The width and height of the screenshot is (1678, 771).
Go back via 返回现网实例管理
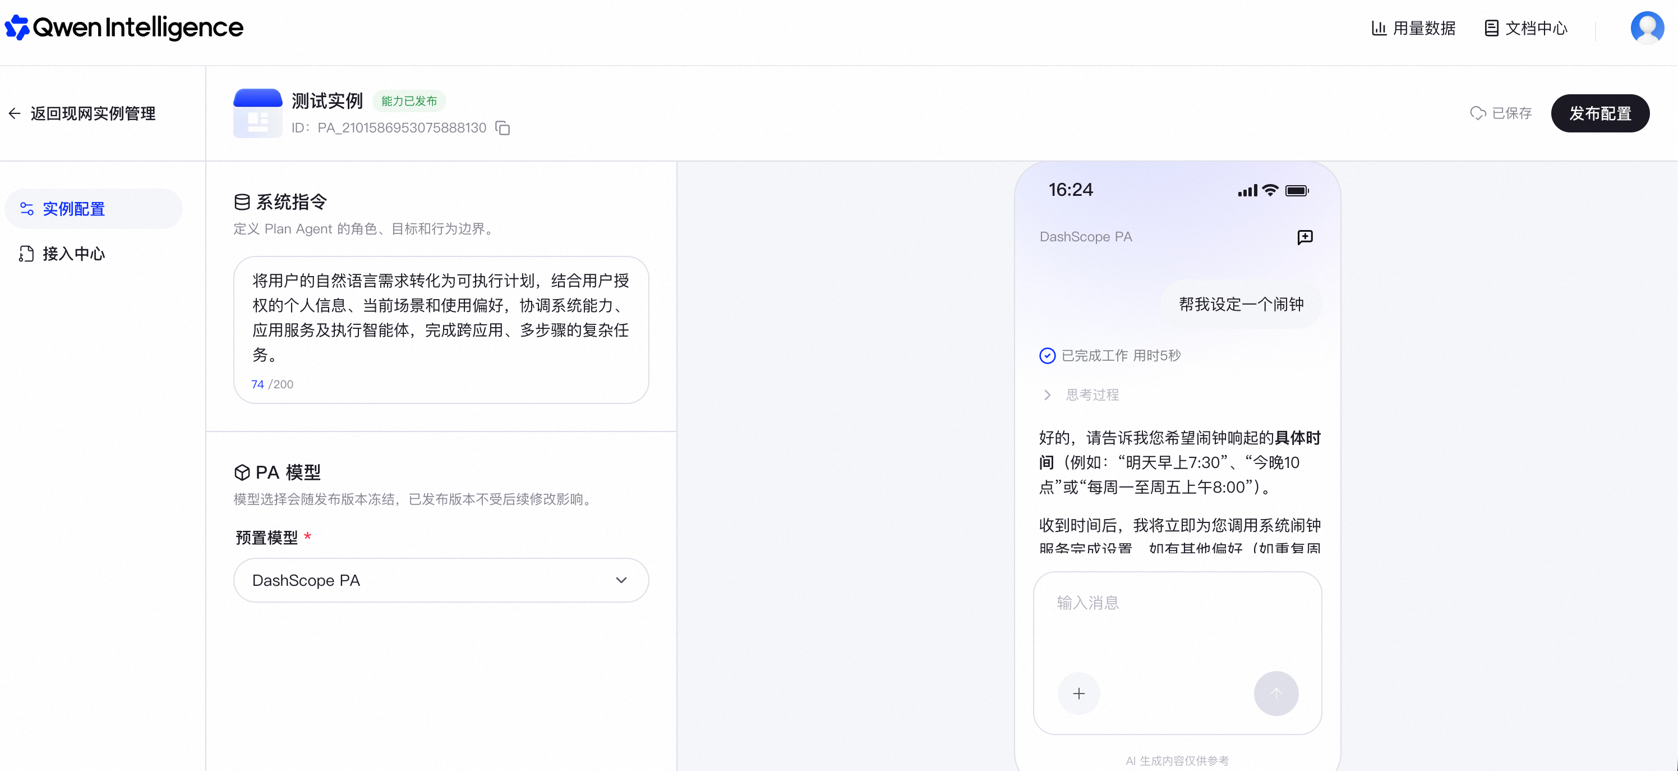(82, 113)
